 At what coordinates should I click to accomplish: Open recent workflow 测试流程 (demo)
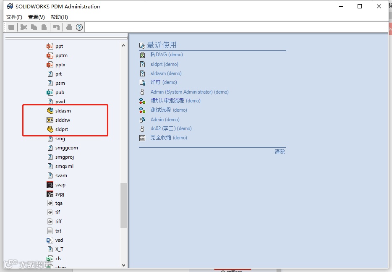169,110
